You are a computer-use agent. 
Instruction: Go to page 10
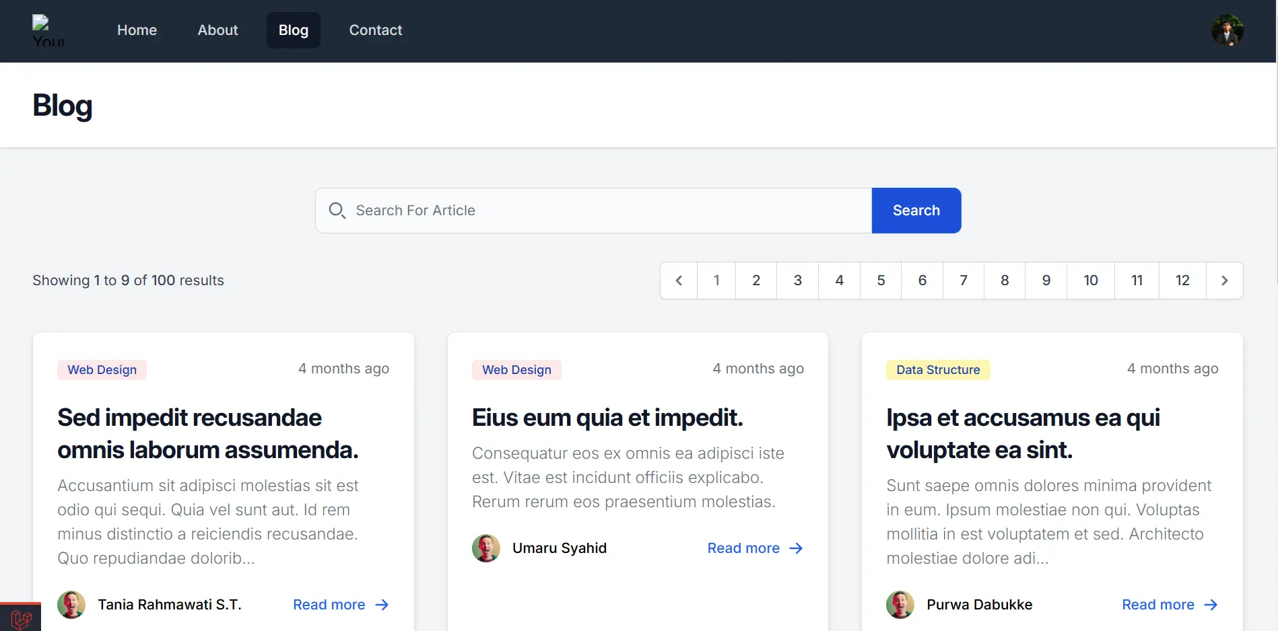click(x=1091, y=281)
